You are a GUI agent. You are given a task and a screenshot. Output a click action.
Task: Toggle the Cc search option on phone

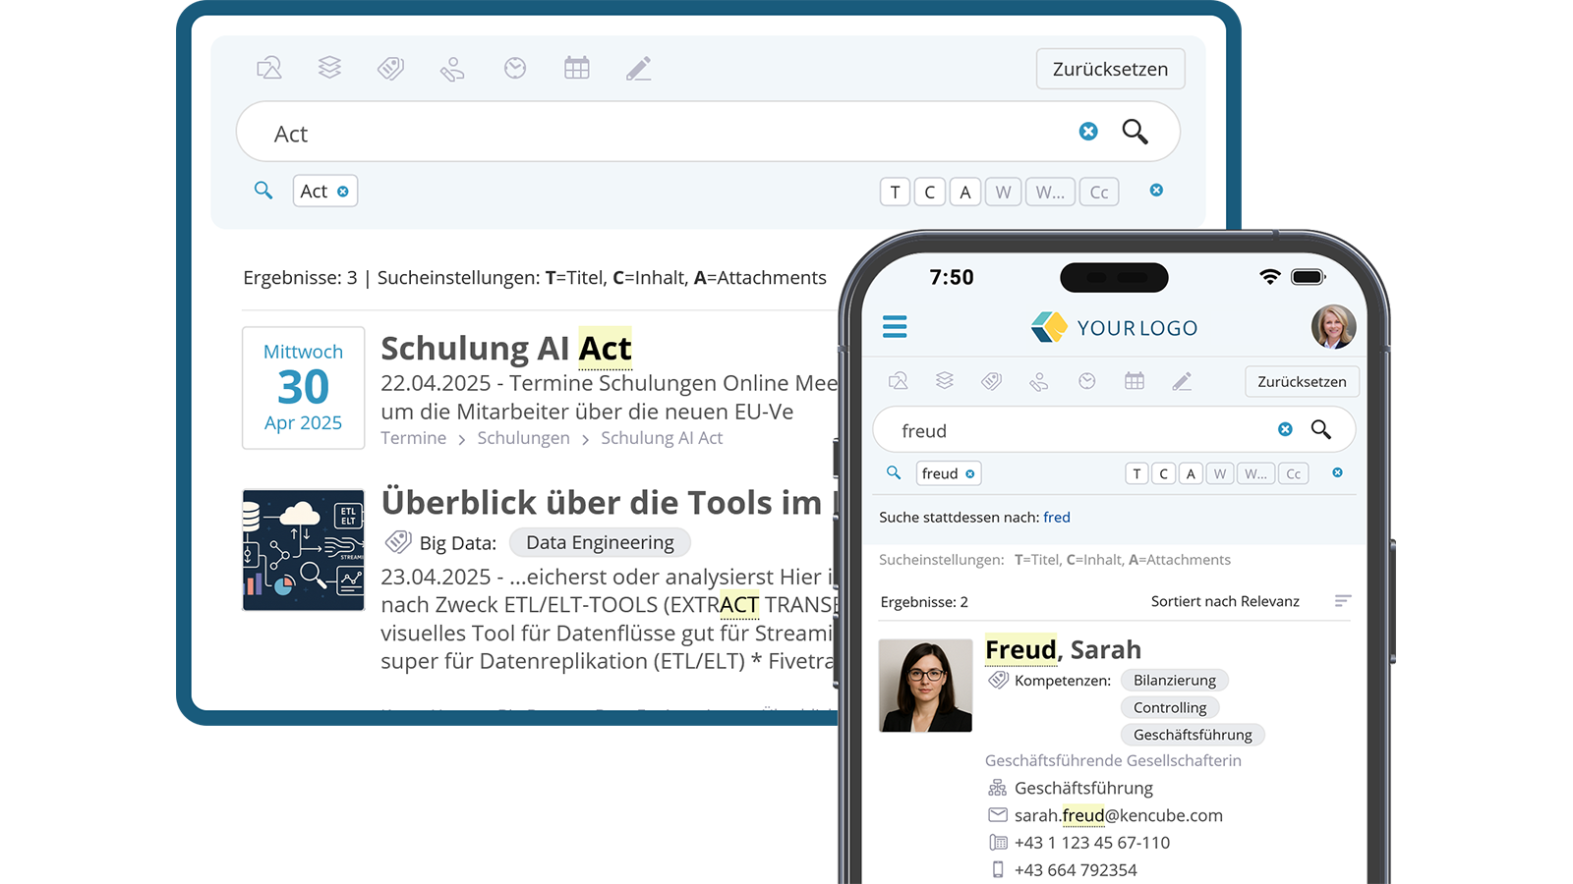click(x=1294, y=473)
